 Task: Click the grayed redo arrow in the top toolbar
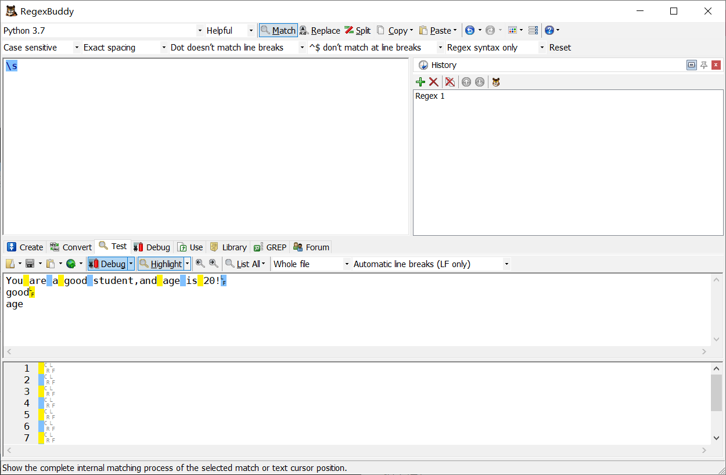[490, 30]
